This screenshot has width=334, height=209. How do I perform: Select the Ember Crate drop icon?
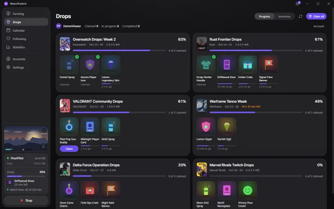point(248,65)
